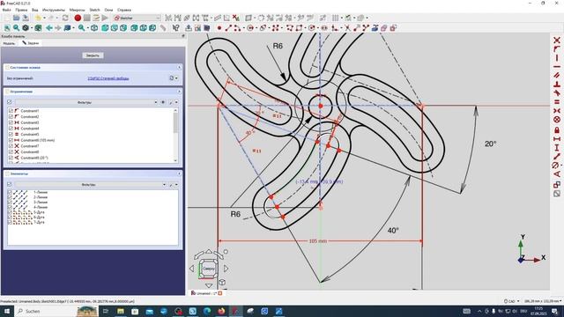Apply radius/diameter constraint icon
The width and height of the screenshot is (564, 317).
tap(556, 166)
